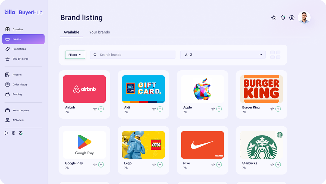Open the A - Z sort dropdown
The width and height of the screenshot is (326, 184).
pyautogui.click(x=223, y=55)
